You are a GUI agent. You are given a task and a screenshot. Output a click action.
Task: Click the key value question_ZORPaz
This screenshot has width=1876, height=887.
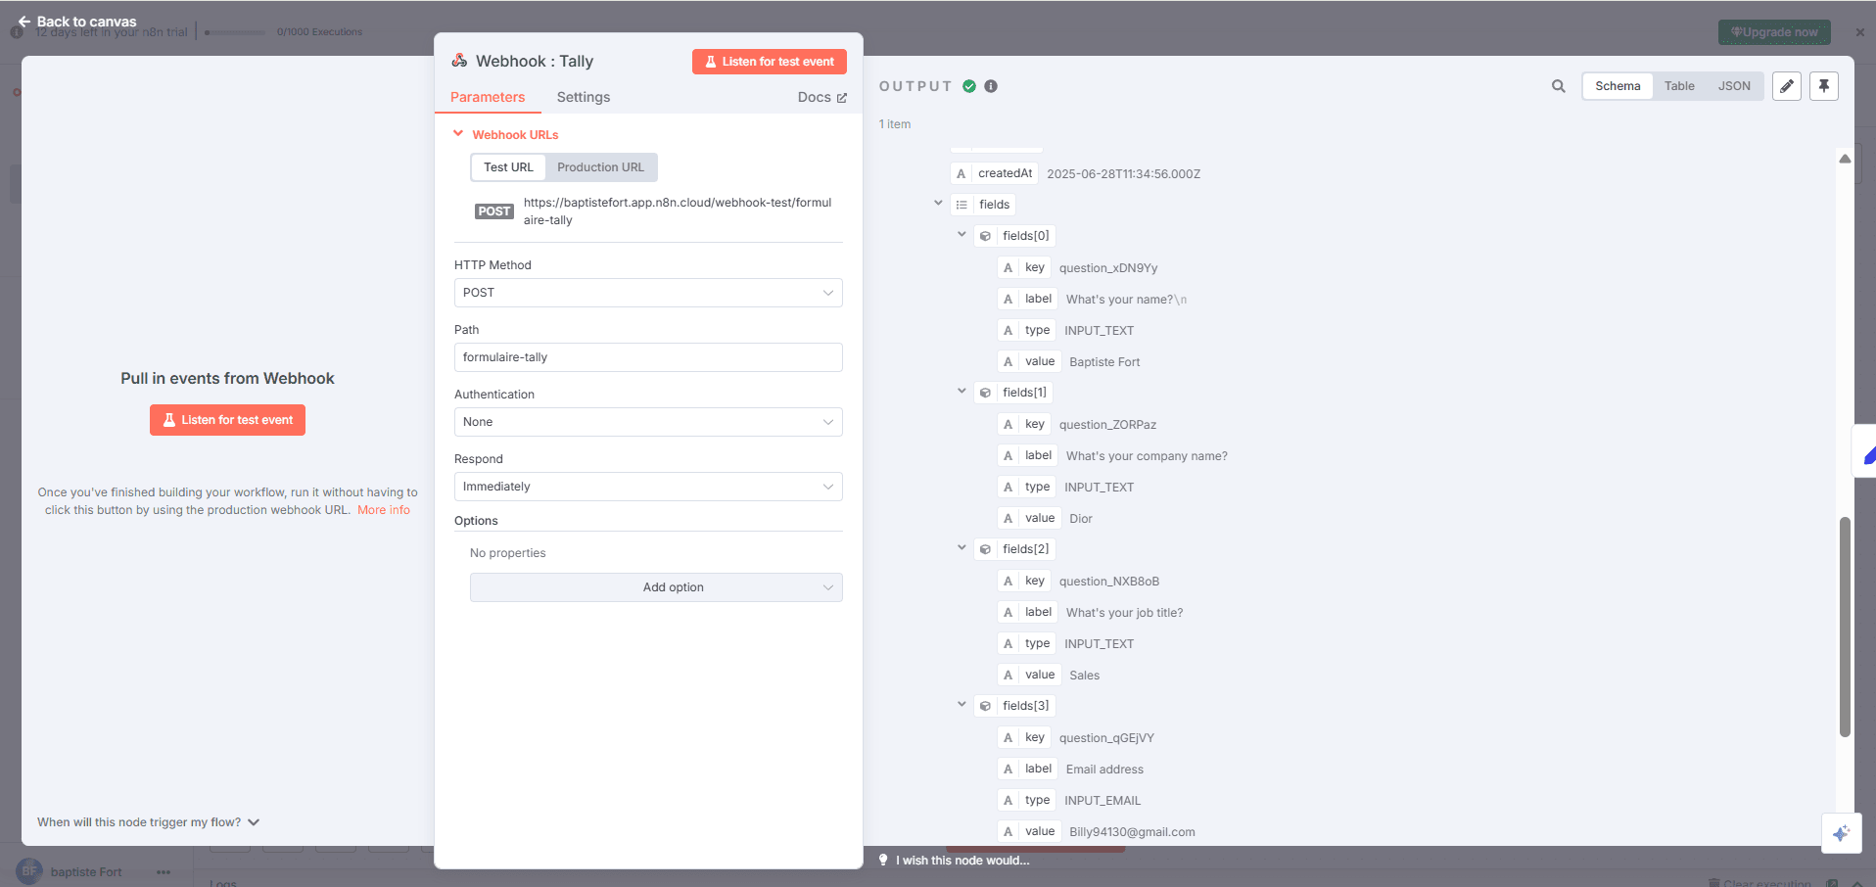tap(1107, 425)
